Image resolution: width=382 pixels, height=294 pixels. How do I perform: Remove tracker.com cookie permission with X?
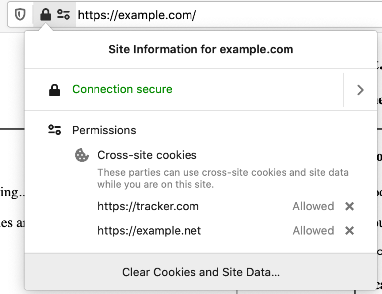coord(349,206)
